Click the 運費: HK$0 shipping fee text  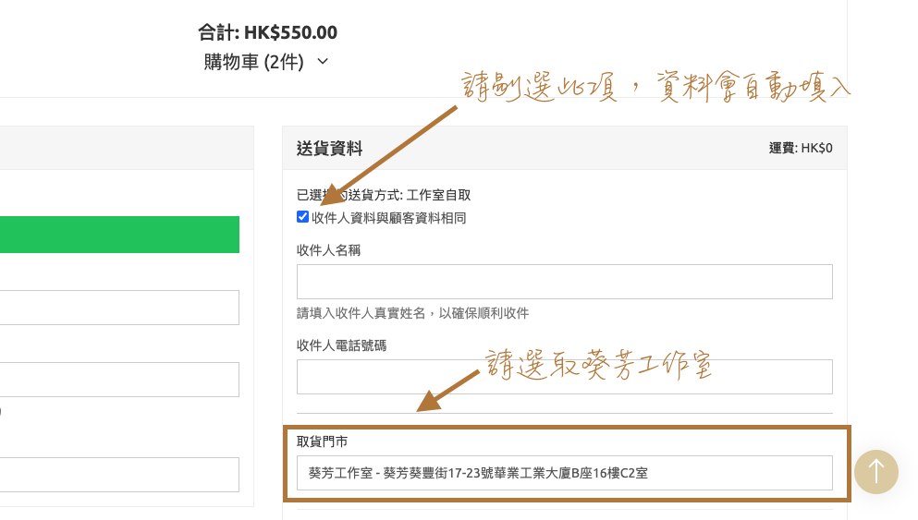800,148
